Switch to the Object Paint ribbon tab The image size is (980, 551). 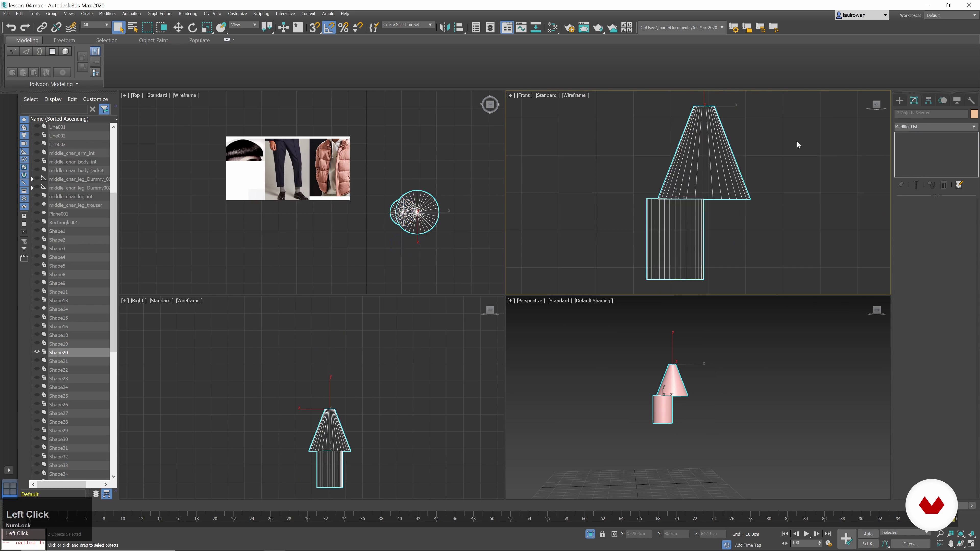pos(153,40)
